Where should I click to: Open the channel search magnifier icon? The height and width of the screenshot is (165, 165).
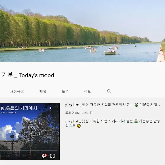point(109,91)
